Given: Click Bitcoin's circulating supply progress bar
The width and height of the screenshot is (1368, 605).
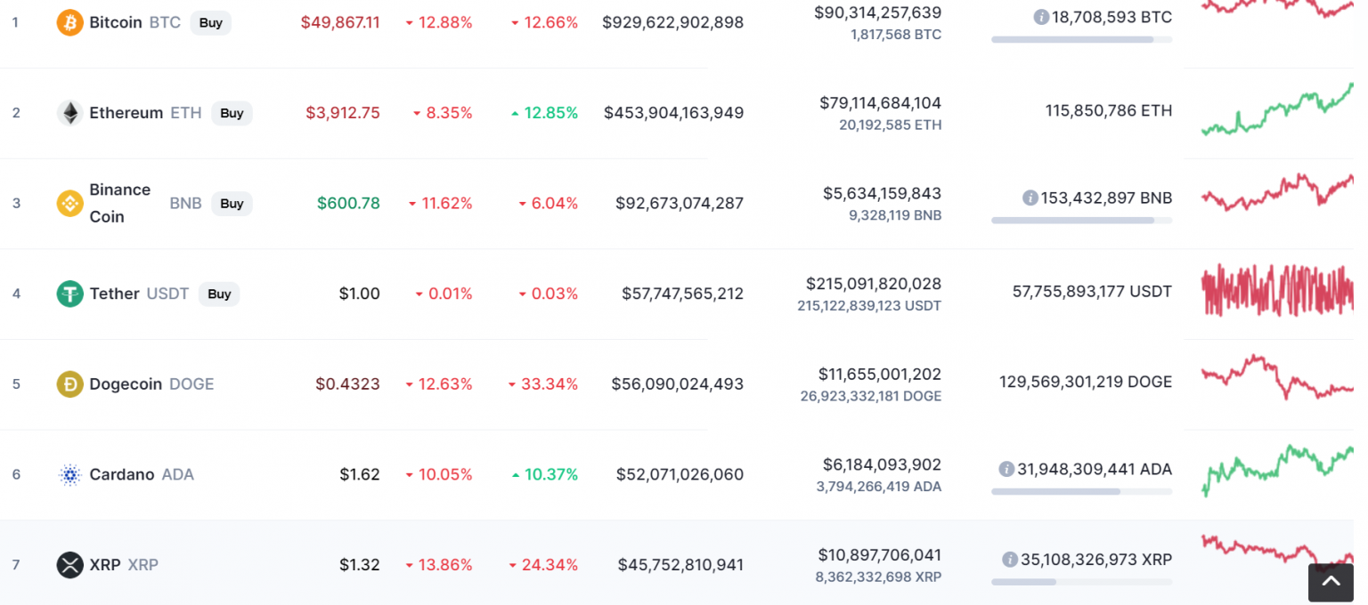Looking at the screenshot, I should [1081, 40].
